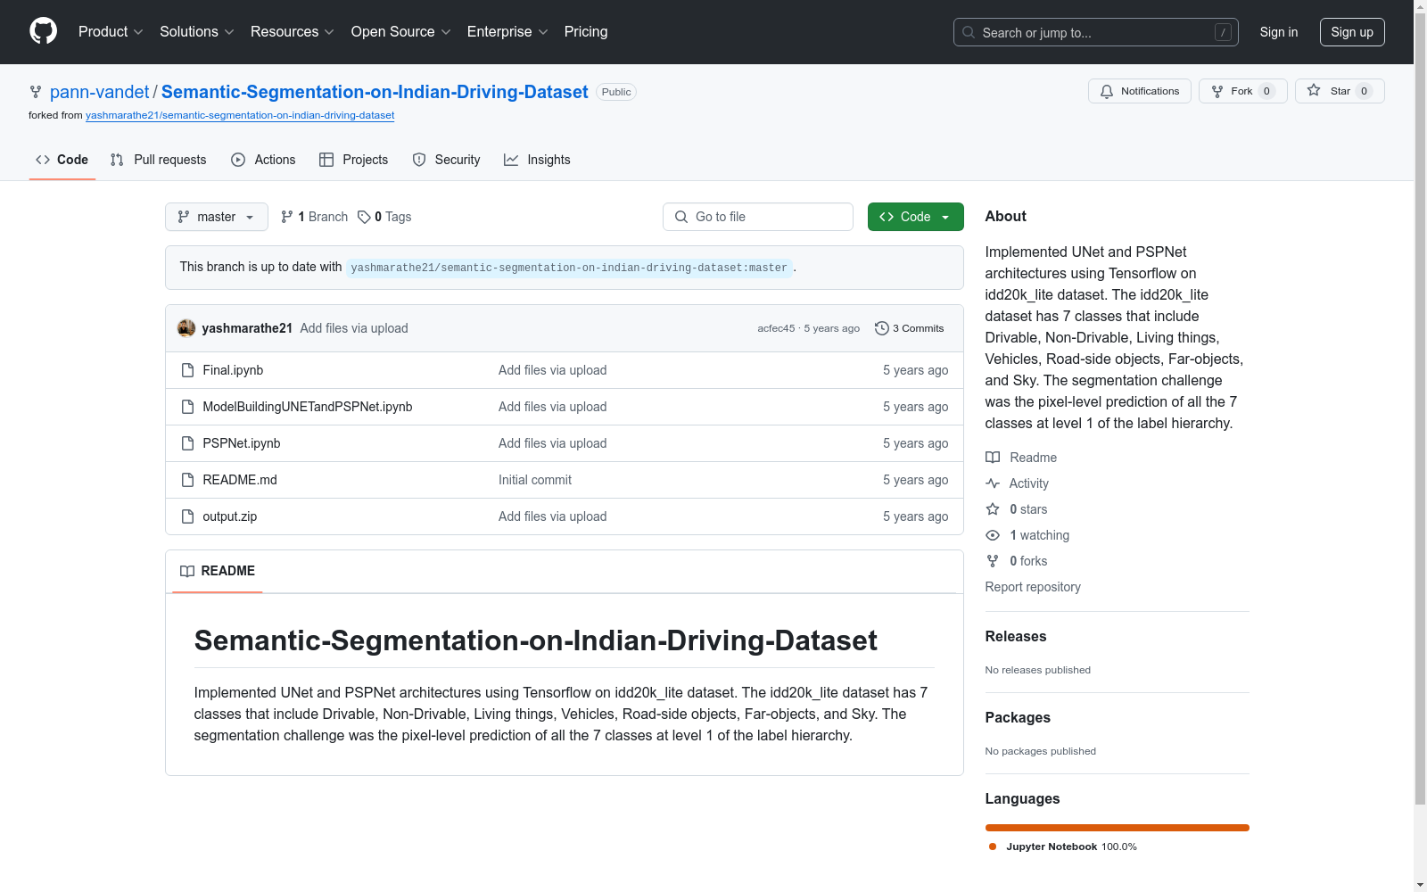The width and height of the screenshot is (1427, 892).
Task: Open commit message for PSPNet.ipynb row
Action: pyautogui.click(x=553, y=443)
